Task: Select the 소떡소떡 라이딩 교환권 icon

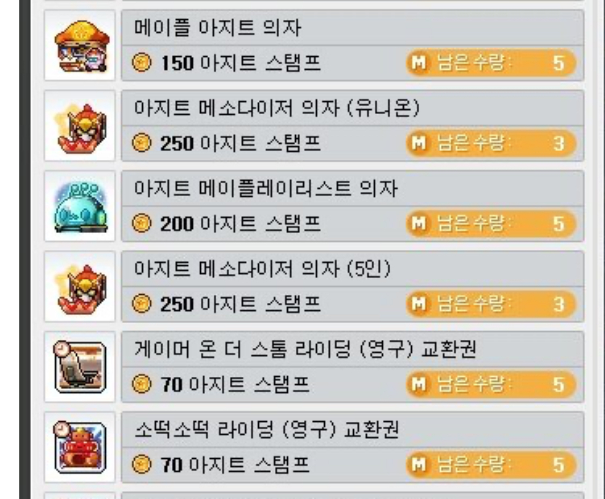Action: [x=80, y=448]
